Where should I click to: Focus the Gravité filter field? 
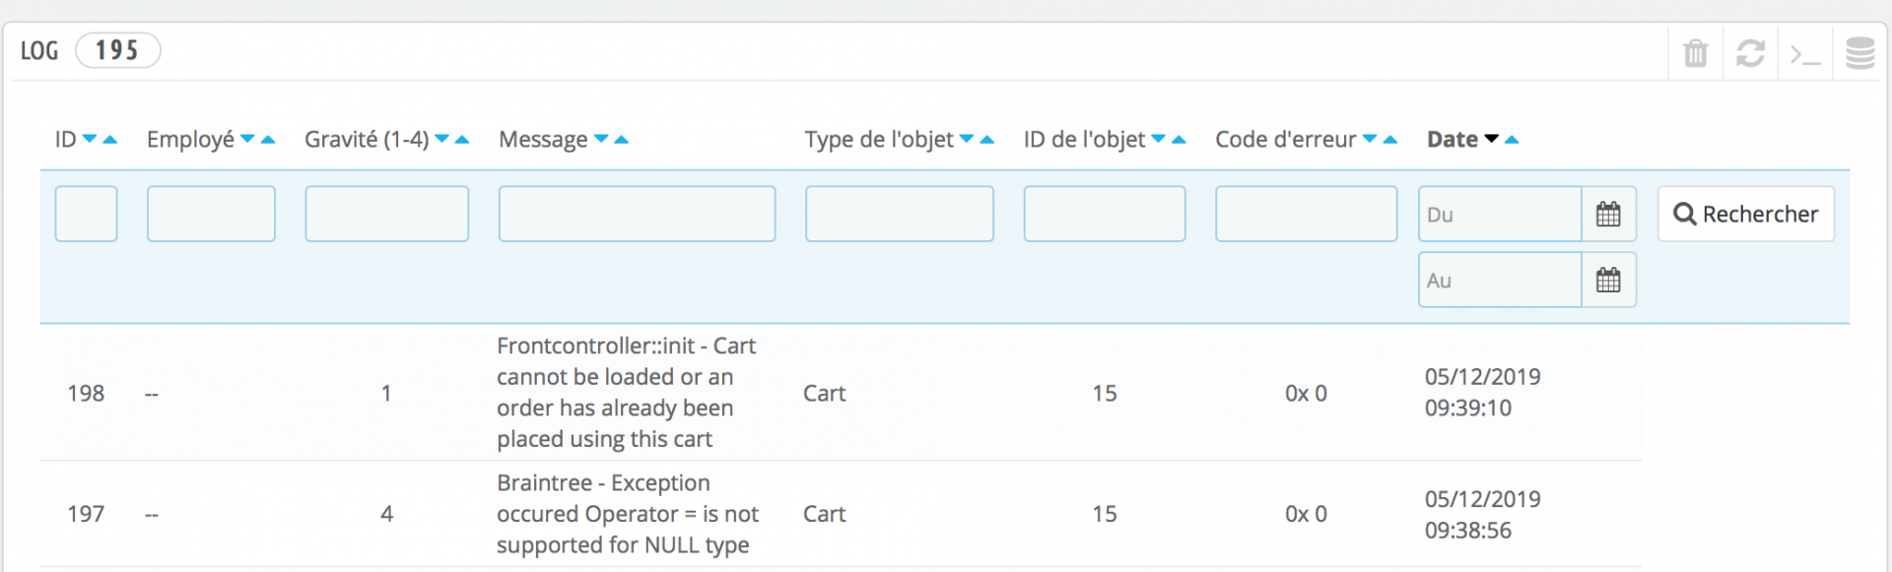[x=387, y=214]
